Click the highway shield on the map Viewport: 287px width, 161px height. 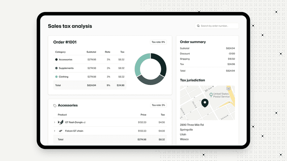point(228,88)
